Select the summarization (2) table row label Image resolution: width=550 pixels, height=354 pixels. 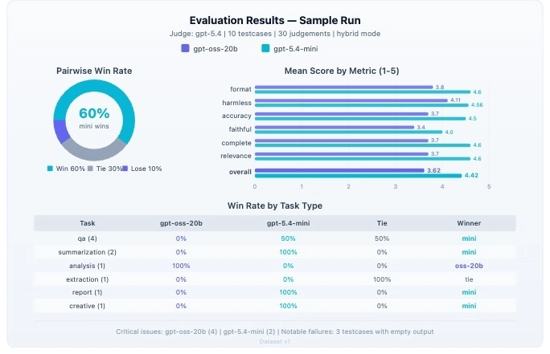pyautogui.click(x=87, y=252)
